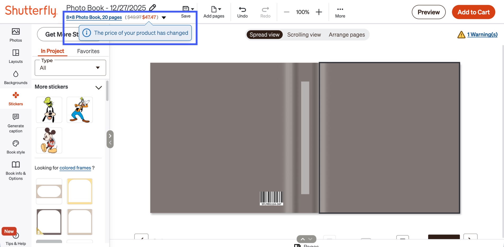The height and width of the screenshot is (247, 504).
Task: Click the Redo toolbar icon
Action: click(265, 12)
